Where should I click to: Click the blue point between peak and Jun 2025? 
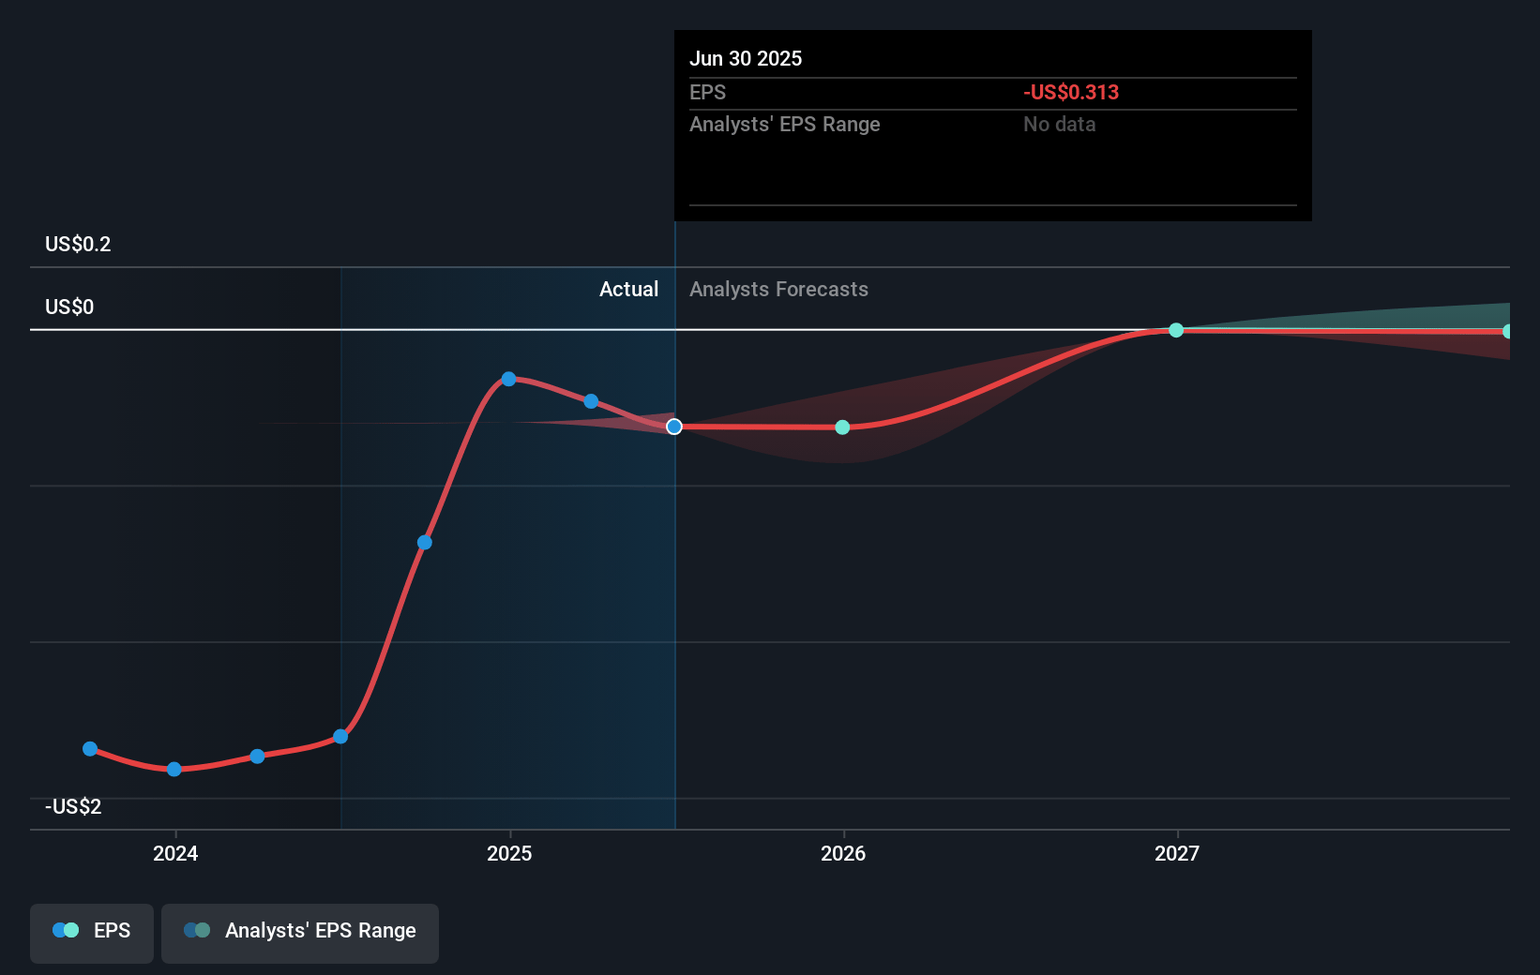pos(591,401)
